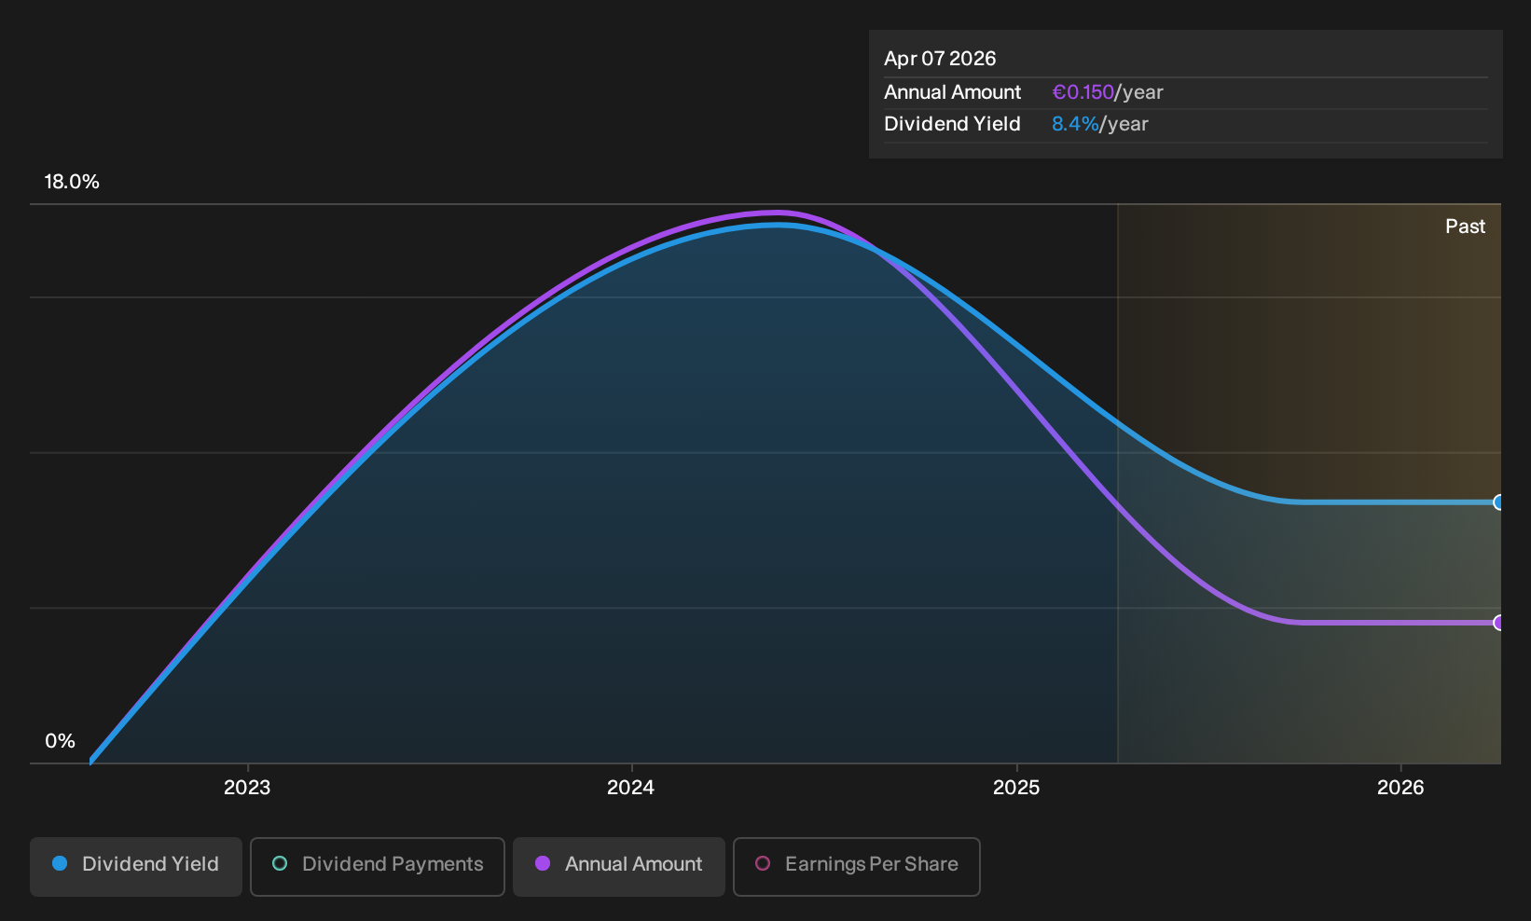Click the 2023 x-axis label
The width and height of the screenshot is (1531, 921).
[x=247, y=788]
